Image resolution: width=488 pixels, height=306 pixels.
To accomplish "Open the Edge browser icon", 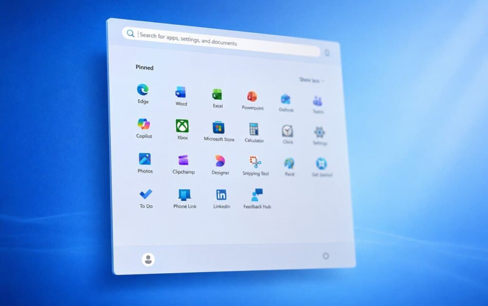I will pyautogui.click(x=143, y=90).
